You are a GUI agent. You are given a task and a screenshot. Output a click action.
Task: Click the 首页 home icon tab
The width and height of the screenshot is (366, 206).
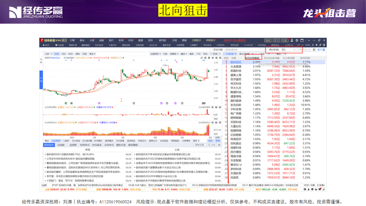46,45
